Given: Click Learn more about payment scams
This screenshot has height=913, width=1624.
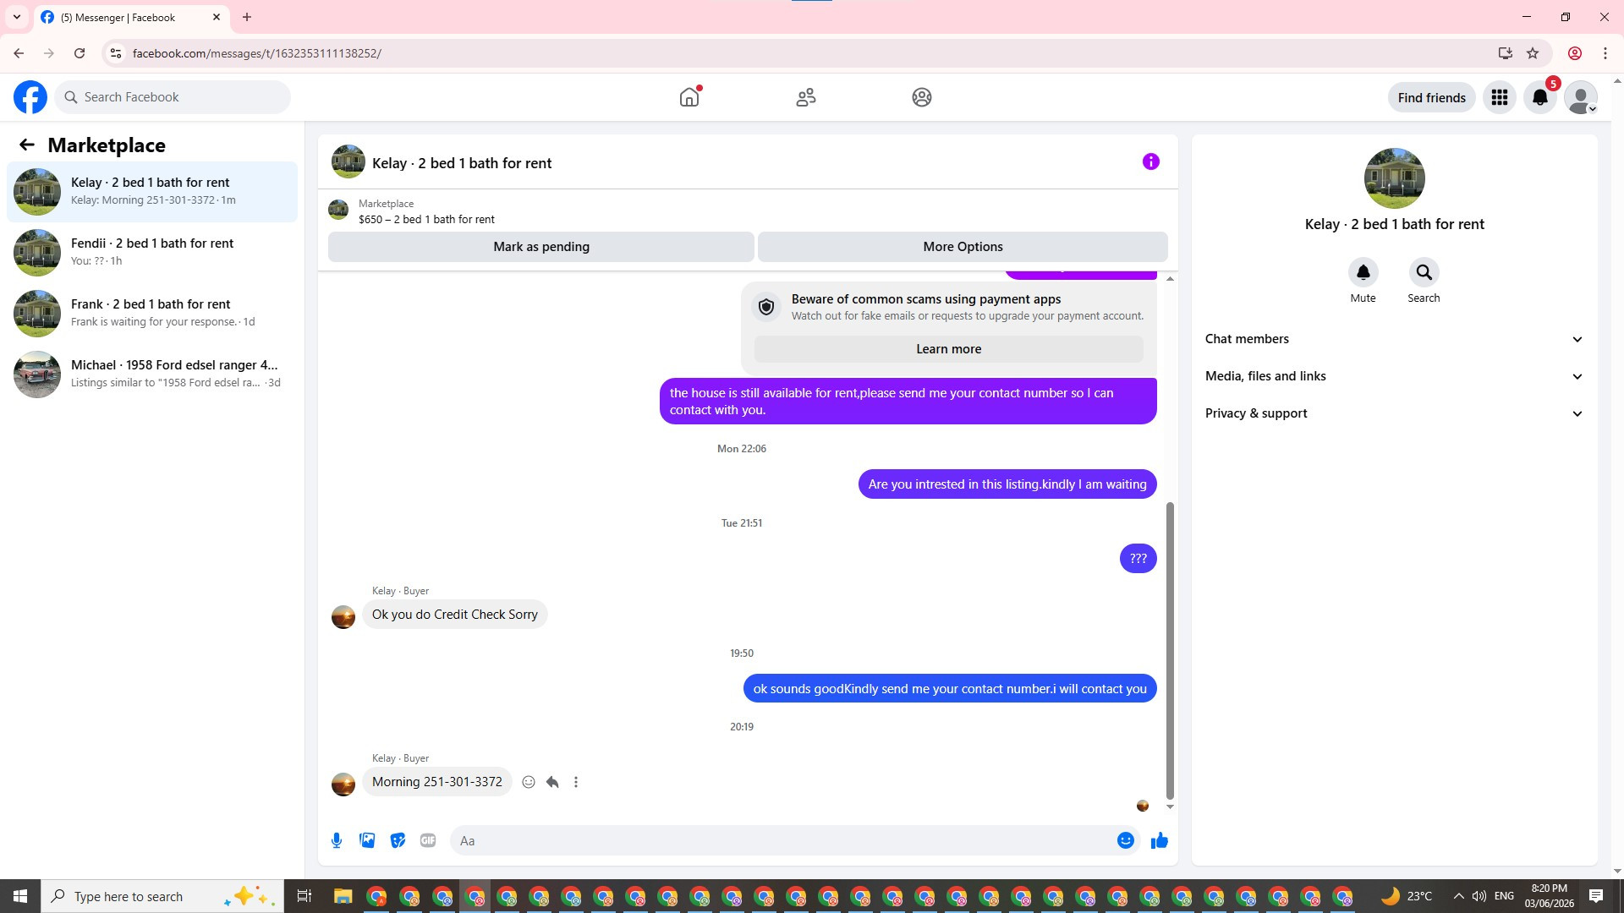Looking at the screenshot, I should click(948, 349).
